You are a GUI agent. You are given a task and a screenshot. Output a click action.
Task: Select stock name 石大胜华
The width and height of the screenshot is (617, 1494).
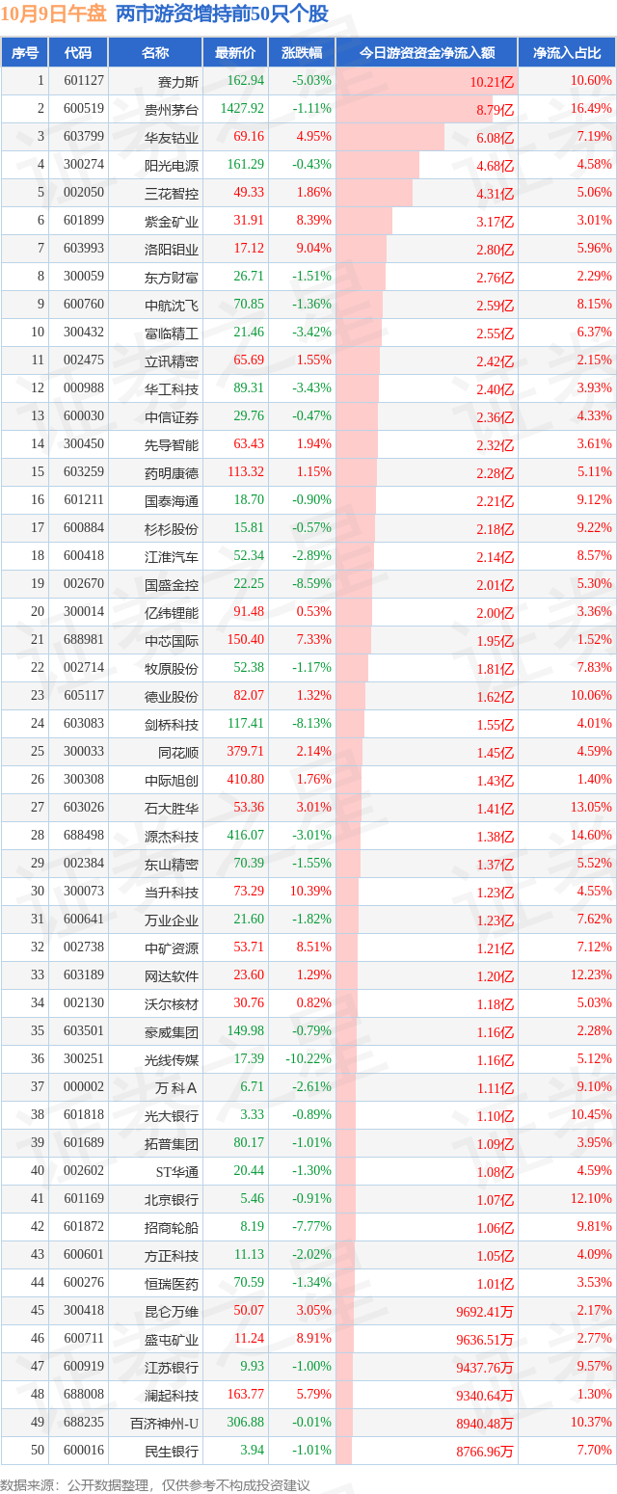click(x=172, y=809)
